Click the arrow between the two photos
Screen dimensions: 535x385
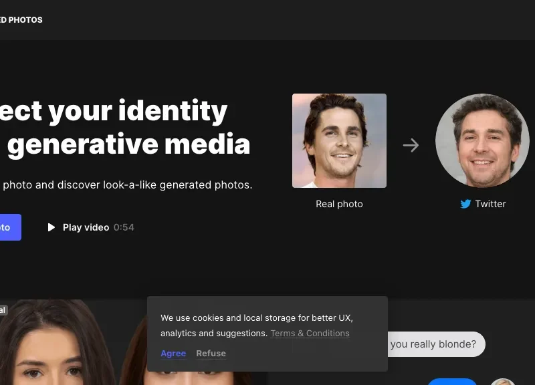pyautogui.click(x=411, y=145)
